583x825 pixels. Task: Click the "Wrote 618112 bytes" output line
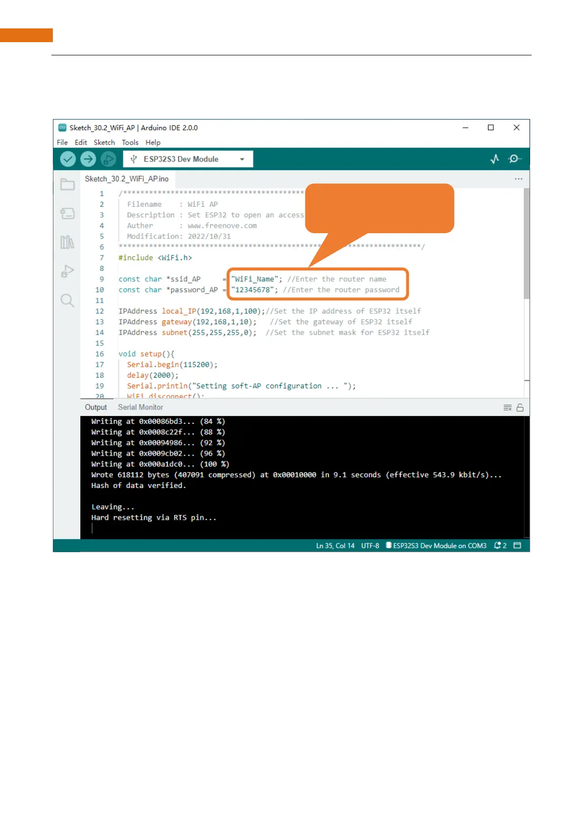pyautogui.click(x=296, y=475)
